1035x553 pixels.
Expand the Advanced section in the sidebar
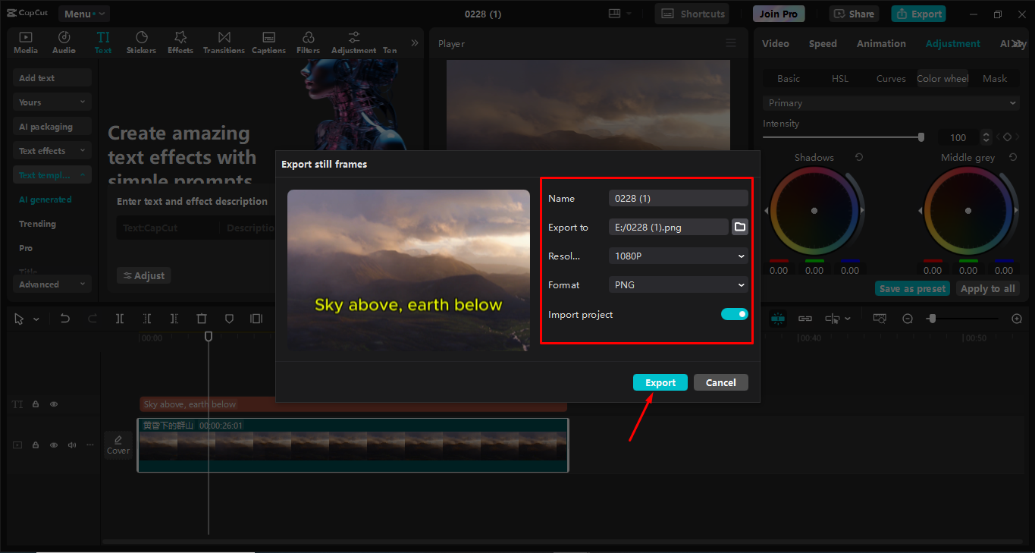pos(52,284)
